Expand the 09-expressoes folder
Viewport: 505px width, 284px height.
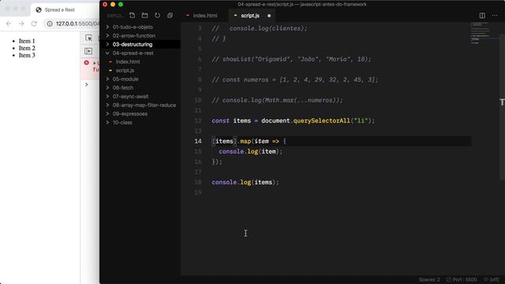(107, 114)
